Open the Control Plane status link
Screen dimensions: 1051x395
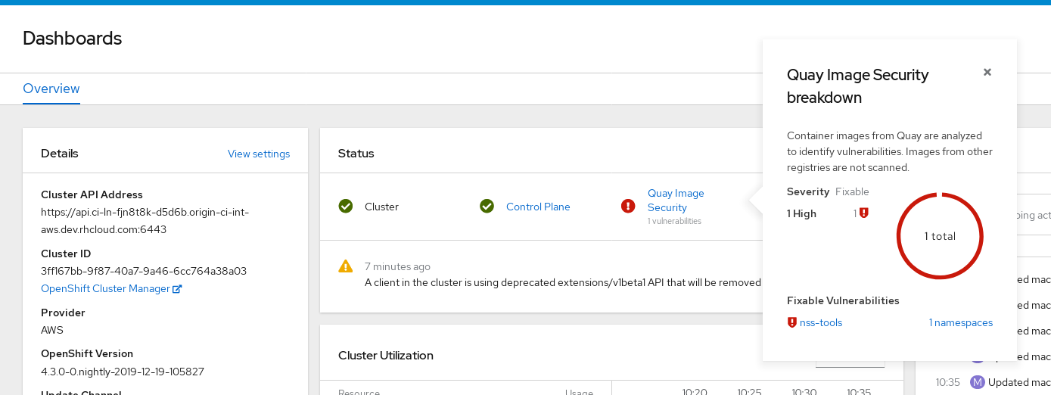coord(538,207)
